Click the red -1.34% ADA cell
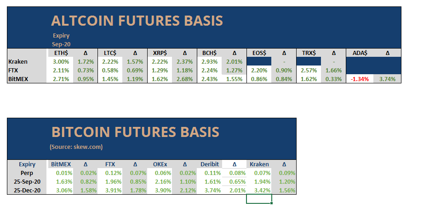Image resolution: width=435 pixels, height=213 pixels. click(x=359, y=79)
